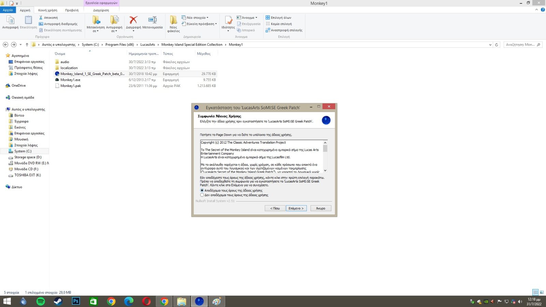
Task: Expand the LucasArts breadcrumb chevron
Action: 158,45
